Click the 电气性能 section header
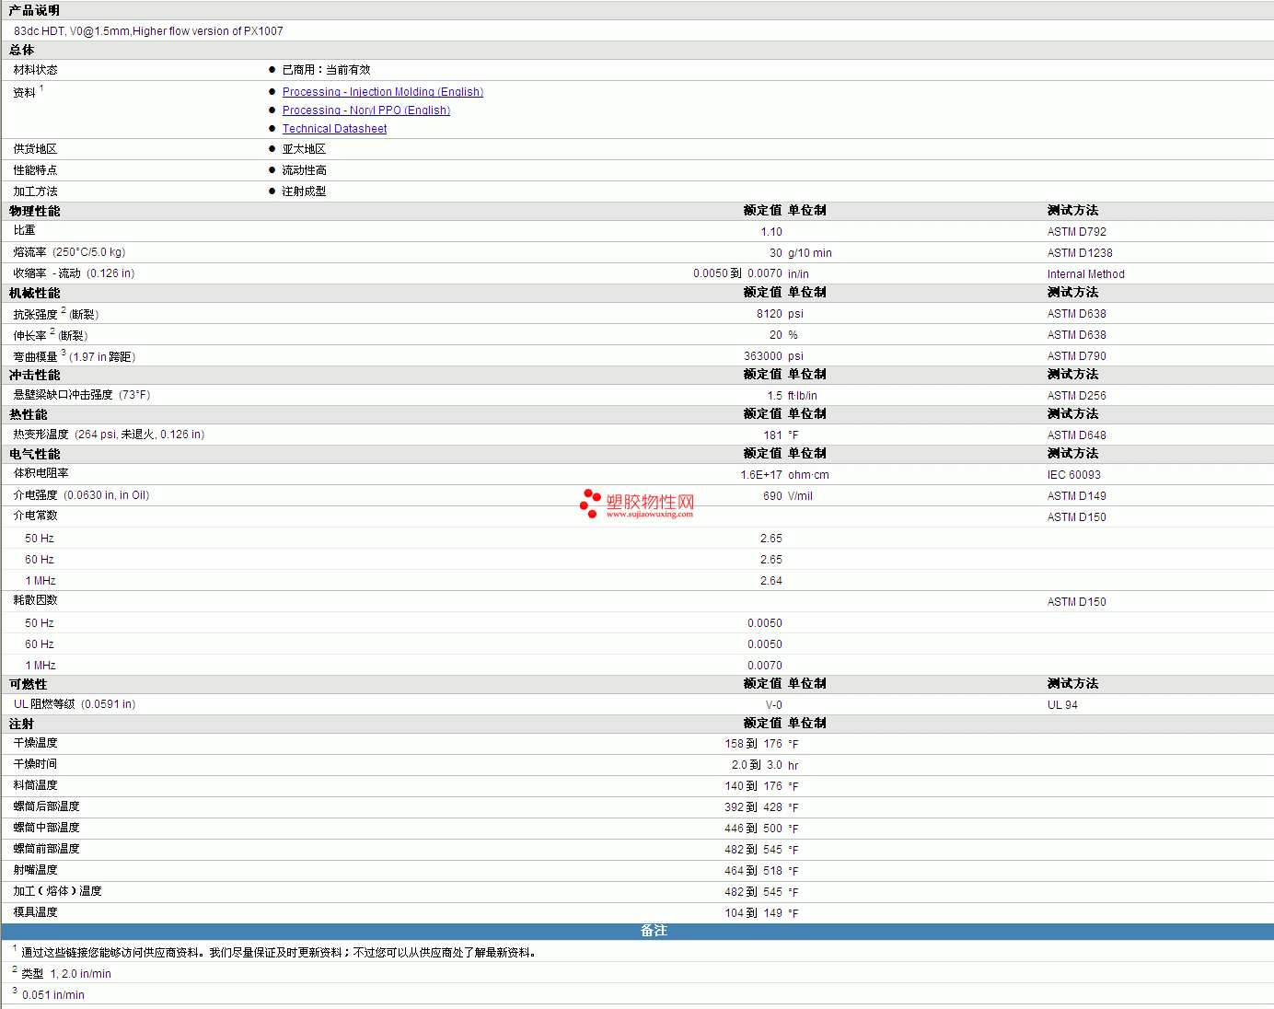 pyautogui.click(x=34, y=454)
